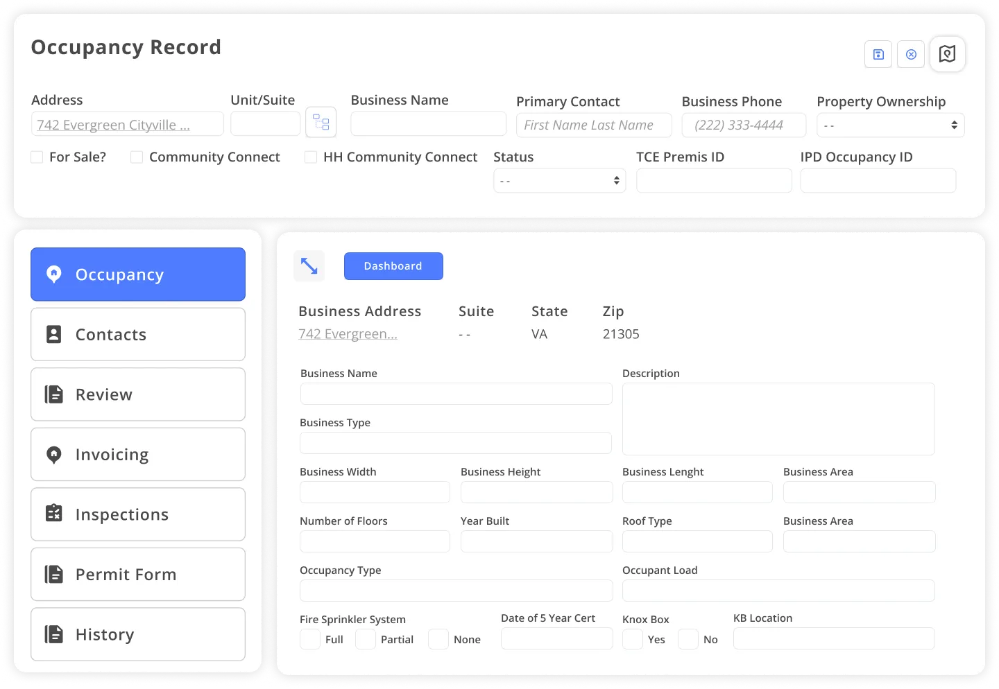Click the circled X cancel icon

coord(910,54)
